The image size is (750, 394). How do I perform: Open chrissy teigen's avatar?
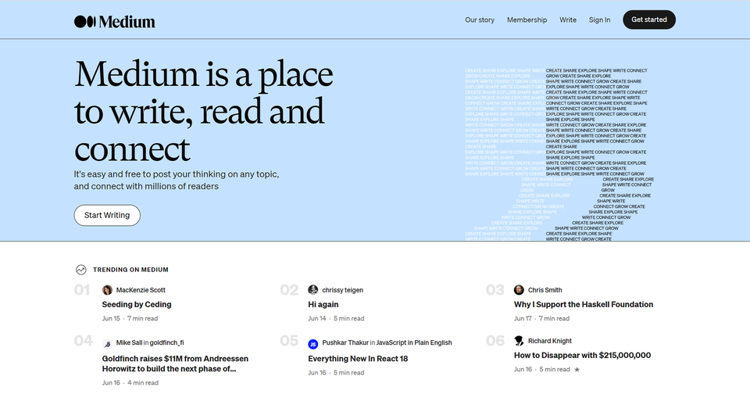pyautogui.click(x=312, y=289)
